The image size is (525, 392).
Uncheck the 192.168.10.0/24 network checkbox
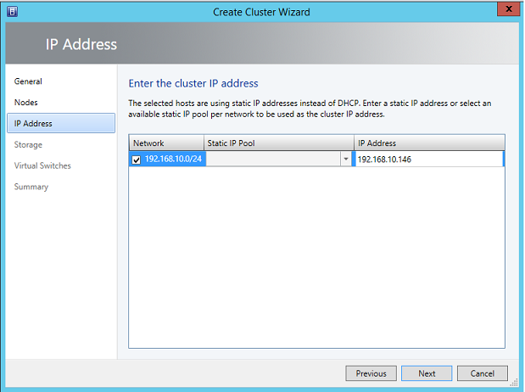click(137, 160)
